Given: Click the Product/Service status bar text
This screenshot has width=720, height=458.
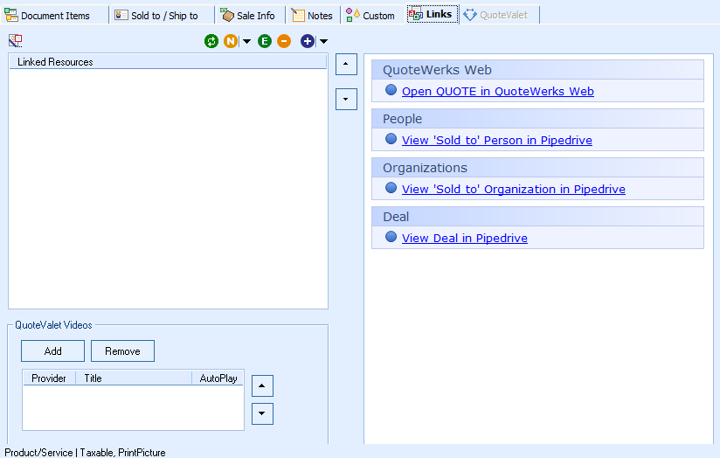Looking at the screenshot, I should pyautogui.click(x=85, y=453).
